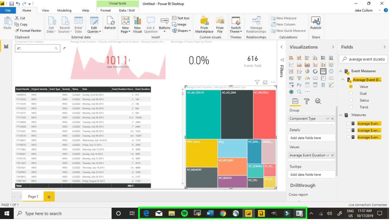Open Average Event Duration value dropdown
Viewport: 390px width, 220px height.
pyautogui.click(x=328, y=155)
